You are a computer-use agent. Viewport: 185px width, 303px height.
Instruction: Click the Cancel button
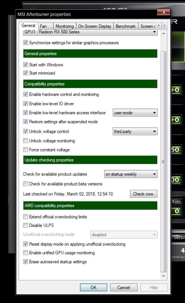tap(124, 287)
